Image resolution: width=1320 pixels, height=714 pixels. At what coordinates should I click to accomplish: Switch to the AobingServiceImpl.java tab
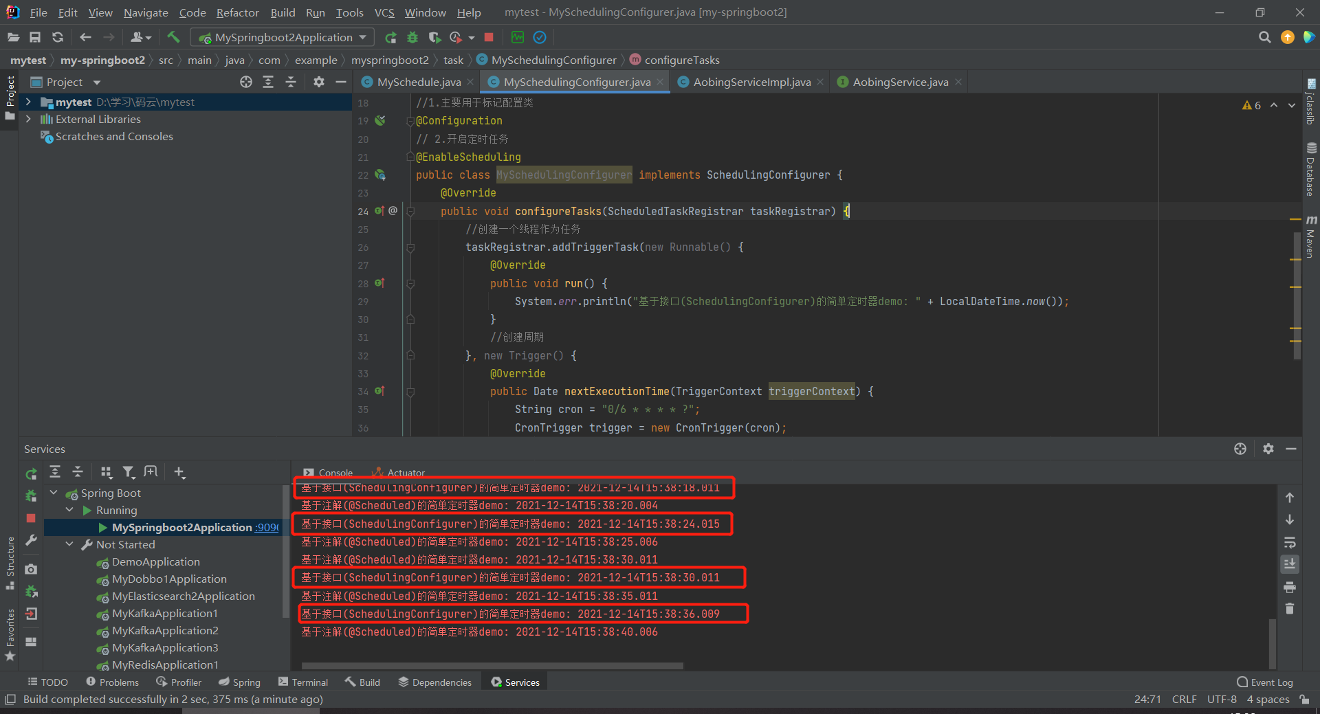(x=749, y=81)
